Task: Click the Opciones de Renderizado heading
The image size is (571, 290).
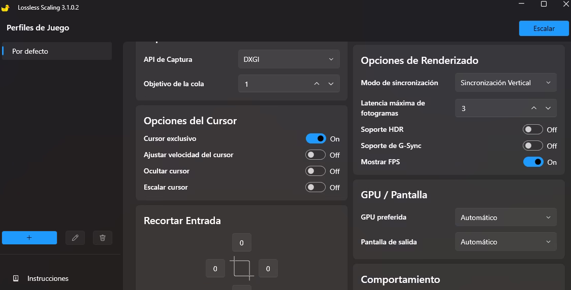Action: tap(420, 60)
